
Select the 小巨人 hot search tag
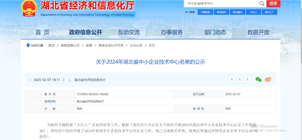(x=253, y=12)
